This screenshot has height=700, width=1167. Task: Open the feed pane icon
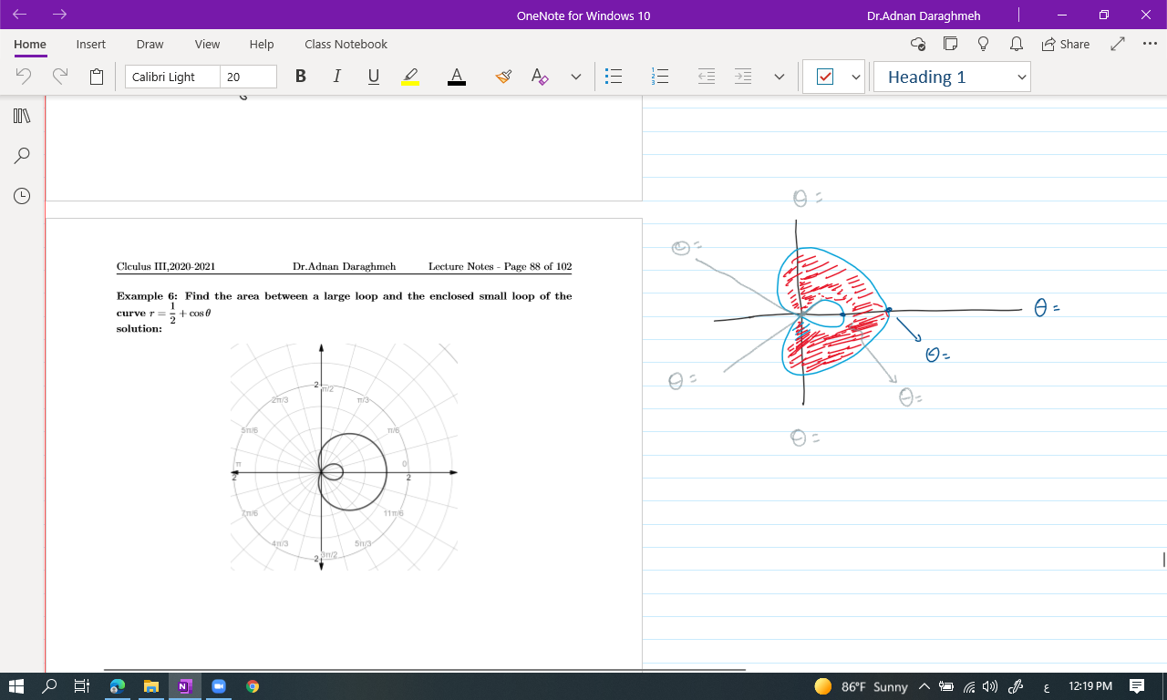click(x=951, y=44)
